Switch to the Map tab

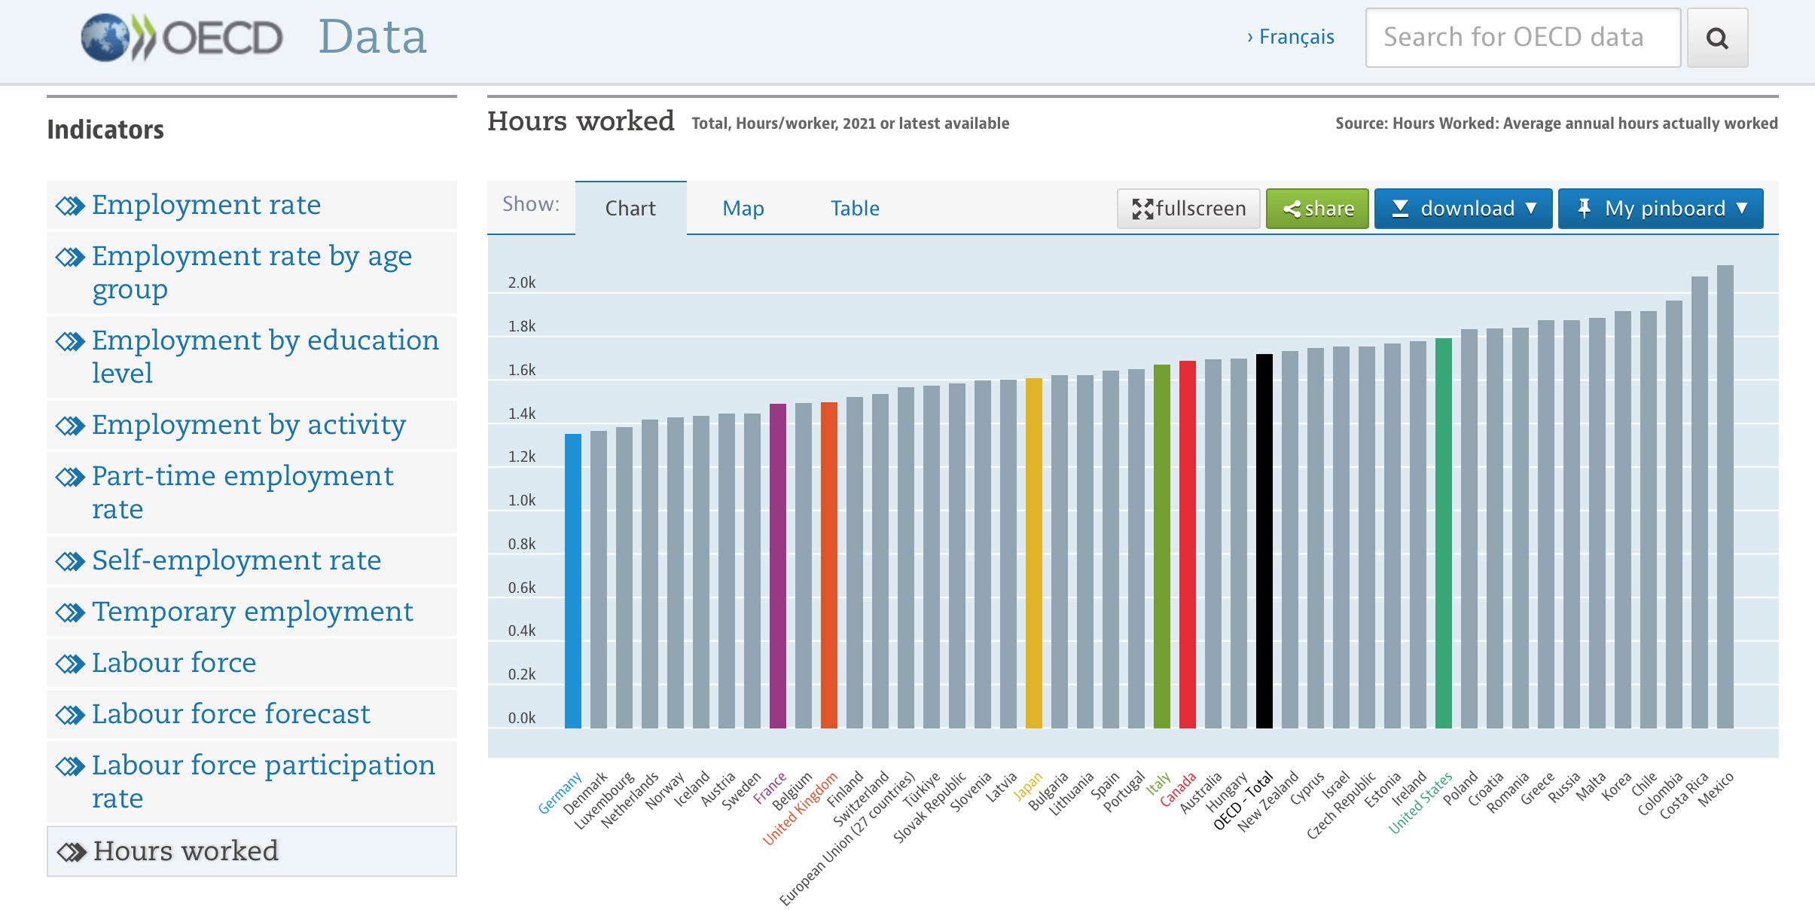point(743,208)
